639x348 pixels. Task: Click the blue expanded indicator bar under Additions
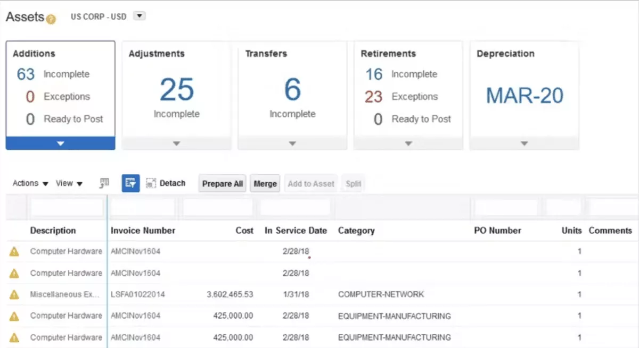60,142
